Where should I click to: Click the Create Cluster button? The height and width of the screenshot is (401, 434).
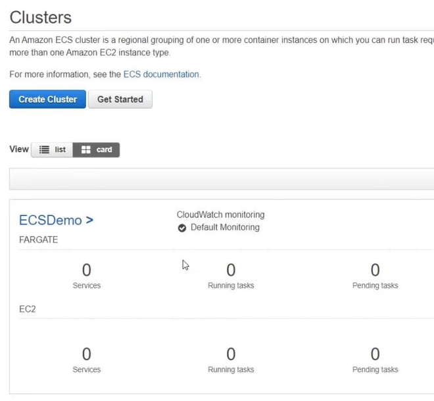(x=47, y=99)
